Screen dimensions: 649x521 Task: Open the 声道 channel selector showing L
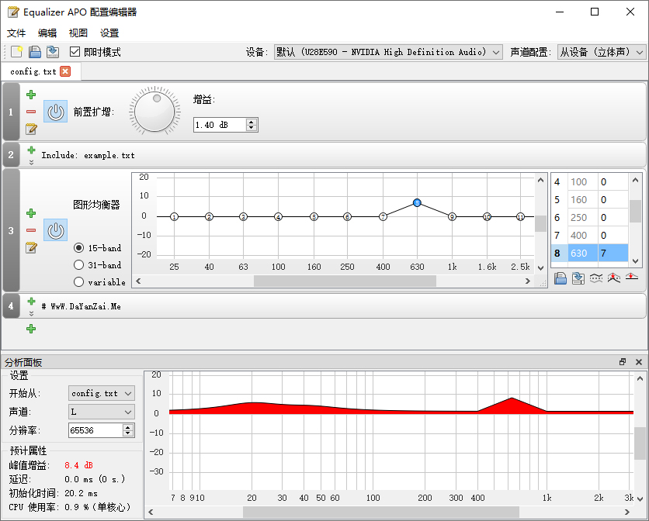pyautogui.click(x=101, y=412)
